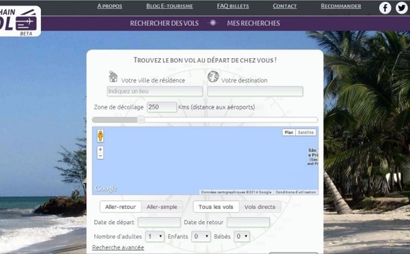410x254 pixels.
Task: Open the Enfants count dropdown
Action: 201,236
